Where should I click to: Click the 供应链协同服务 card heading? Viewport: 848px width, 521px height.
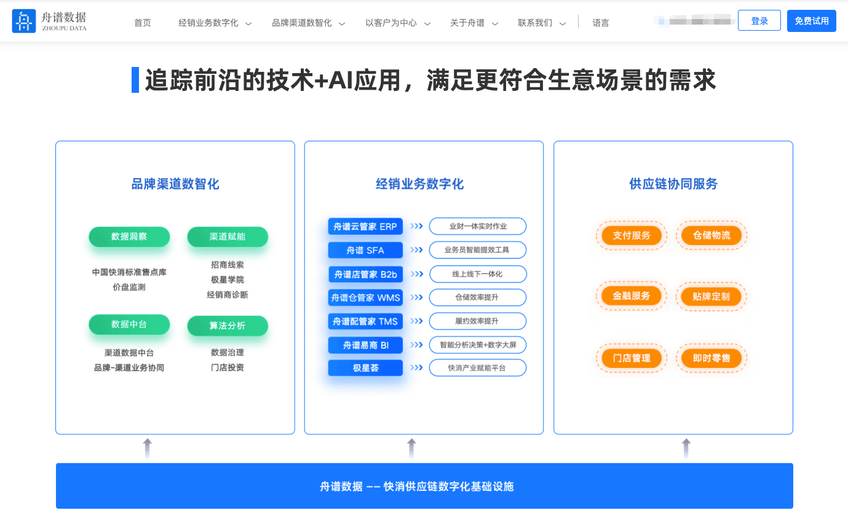coord(673,184)
